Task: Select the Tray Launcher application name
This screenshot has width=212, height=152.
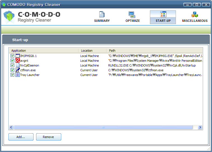Action: [30, 75]
